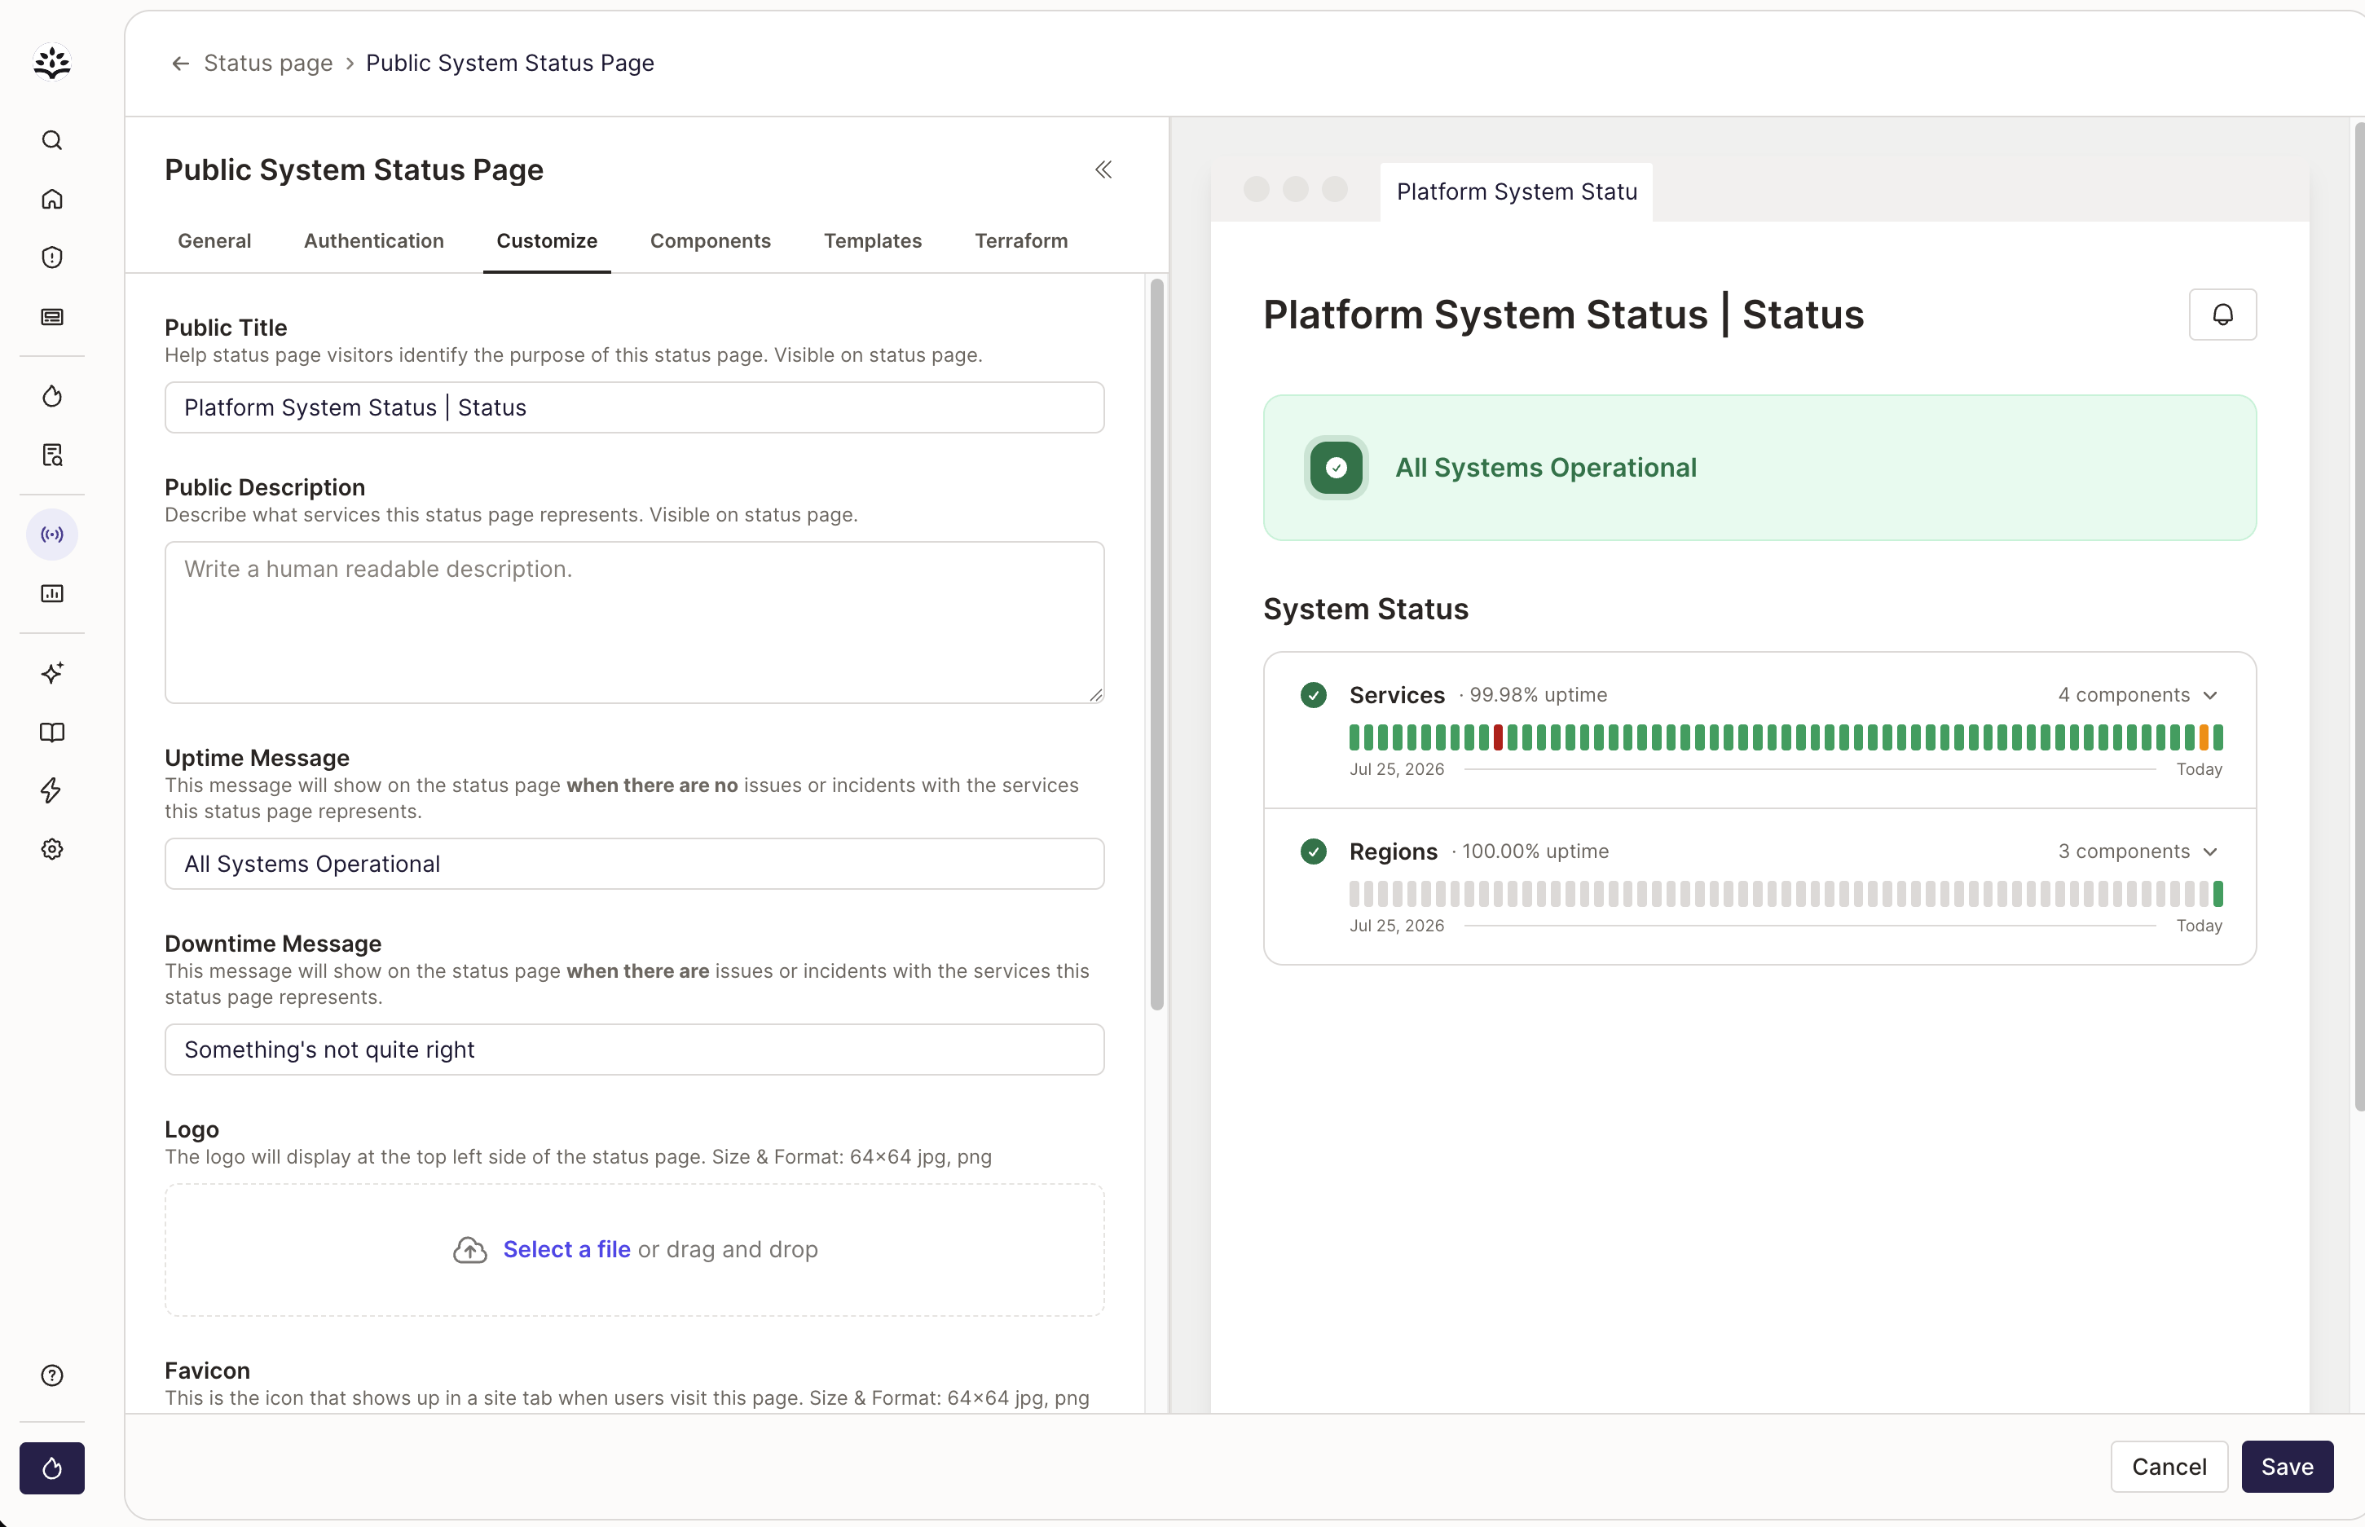Open the search icon in sidebar
Screen dimensions: 2365x1527
click(51, 141)
